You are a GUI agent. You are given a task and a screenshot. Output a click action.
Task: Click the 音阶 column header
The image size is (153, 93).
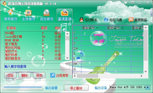(58, 28)
